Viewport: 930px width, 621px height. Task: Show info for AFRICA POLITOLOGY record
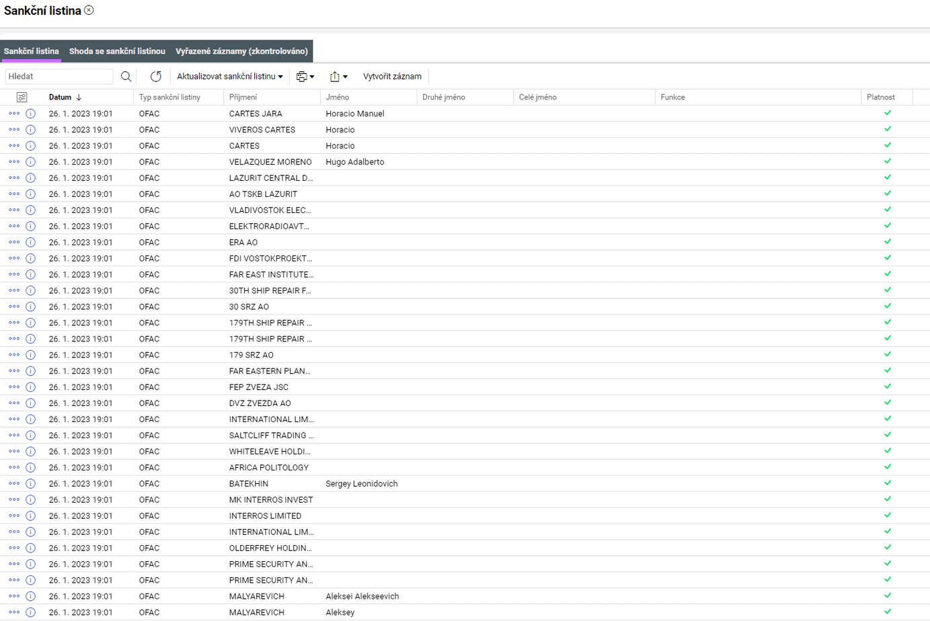tap(30, 468)
